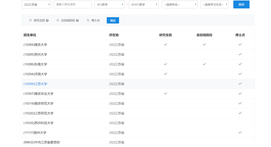Focus the 请输入单位名称 input field

pyautogui.click(x=73, y=5)
